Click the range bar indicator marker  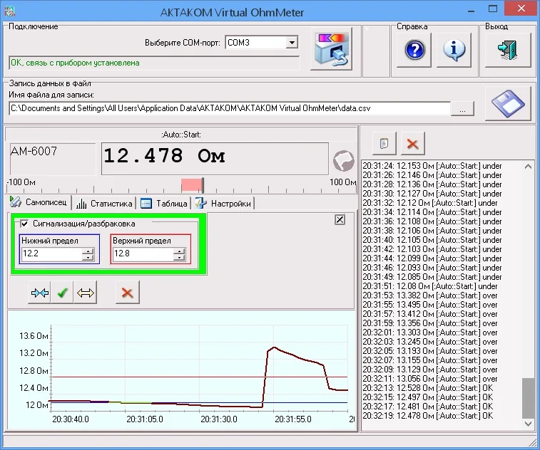click(x=203, y=185)
